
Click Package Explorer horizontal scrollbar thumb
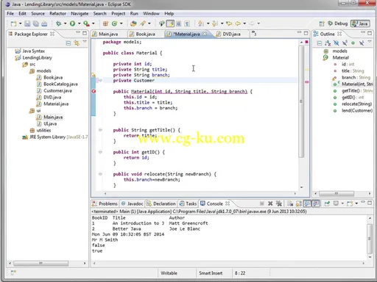[40, 264]
